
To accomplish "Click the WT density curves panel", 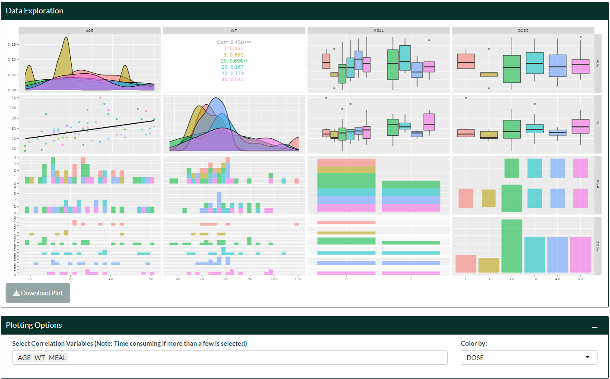I will pos(234,124).
